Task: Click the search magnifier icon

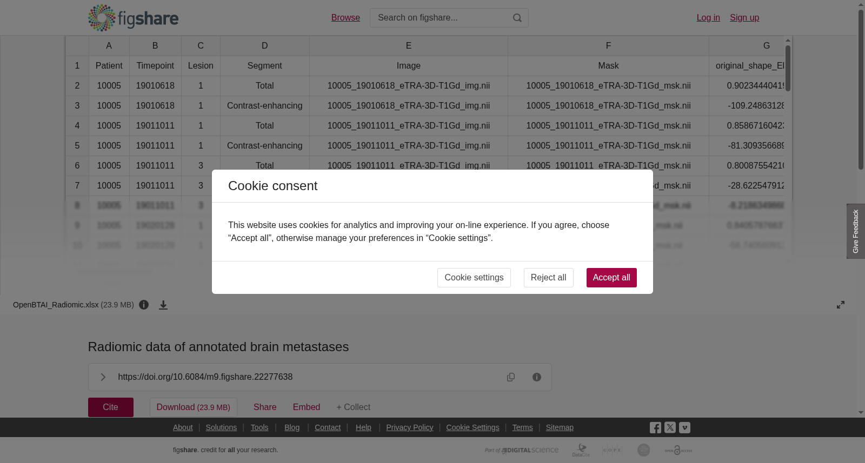Action: (x=517, y=18)
